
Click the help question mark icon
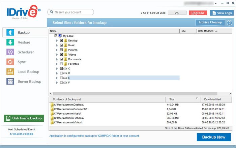(x=230, y=23)
